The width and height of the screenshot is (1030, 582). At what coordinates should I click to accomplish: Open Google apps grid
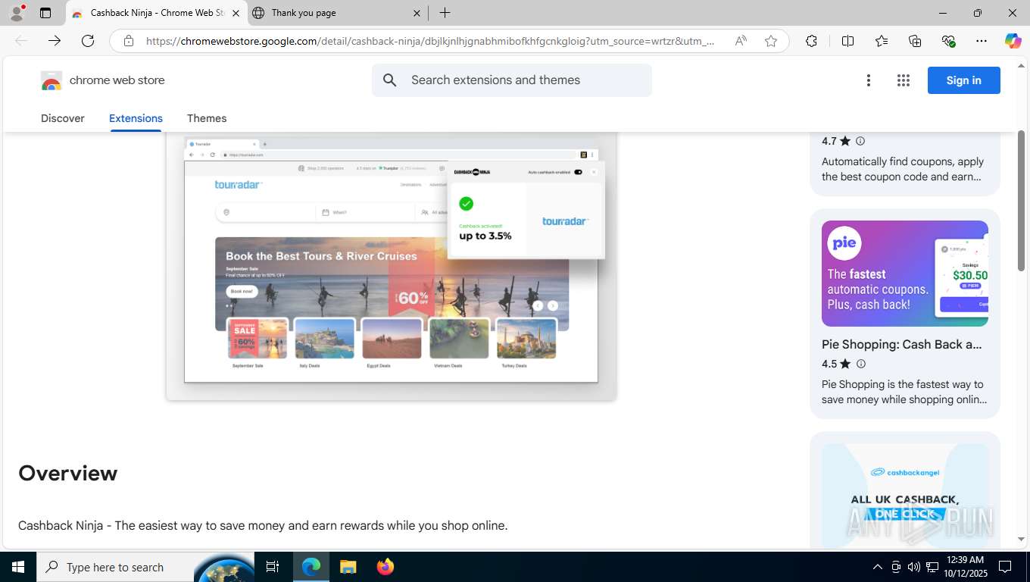(x=904, y=80)
